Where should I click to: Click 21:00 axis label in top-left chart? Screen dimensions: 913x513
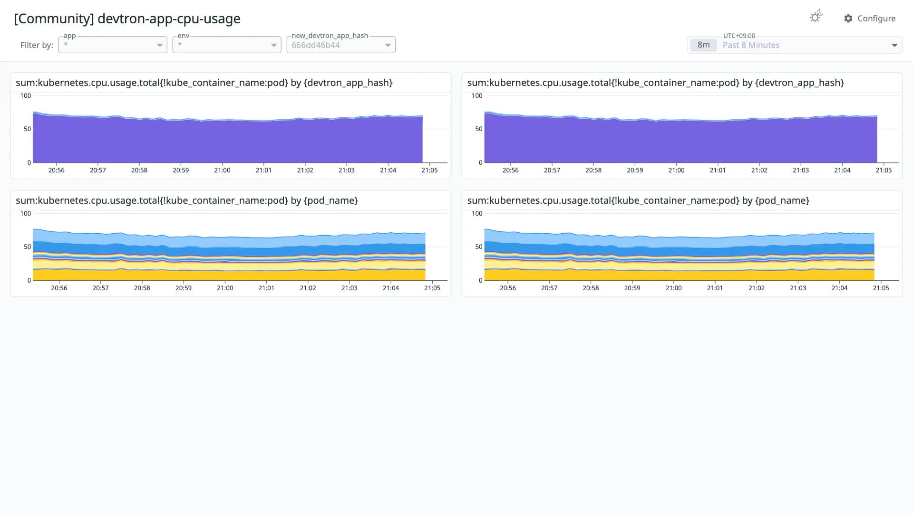click(222, 170)
